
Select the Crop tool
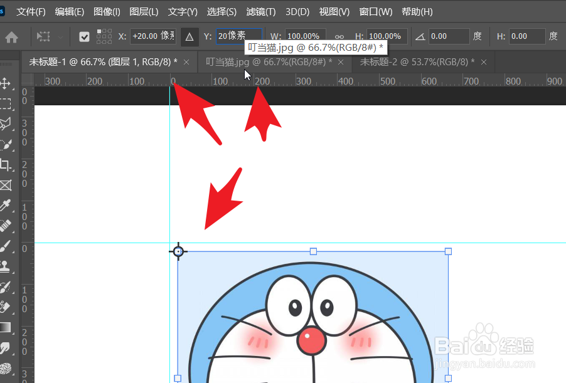click(5, 165)
